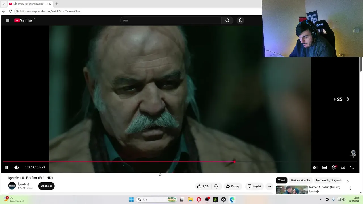Open Task View on taskbar
This screenshot has height=204, width=363.
[x=181, y=199]
